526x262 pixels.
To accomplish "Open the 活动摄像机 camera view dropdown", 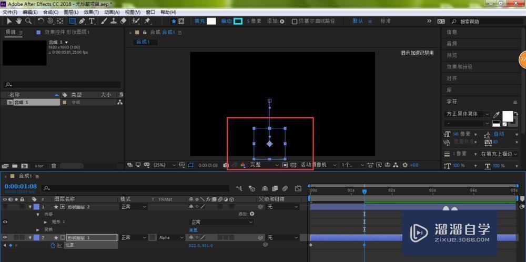I will [318, 165].
